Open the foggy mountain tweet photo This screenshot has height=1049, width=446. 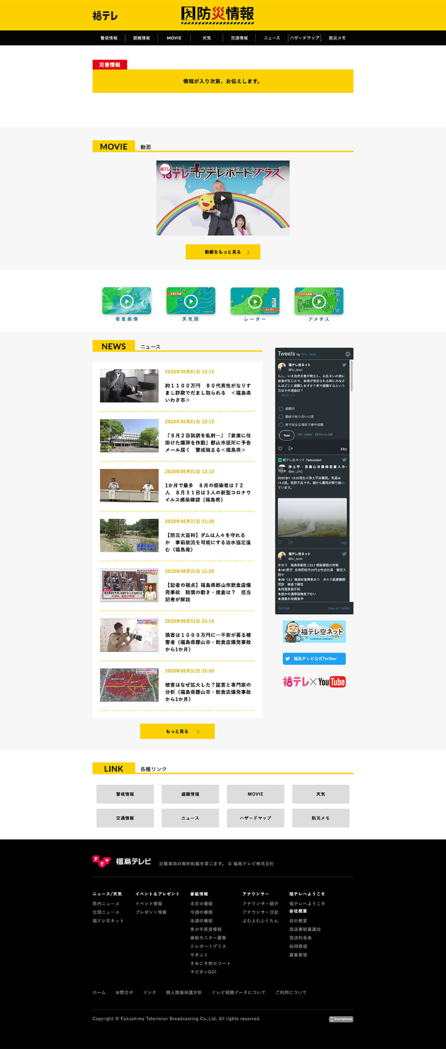tap(312, 517)
